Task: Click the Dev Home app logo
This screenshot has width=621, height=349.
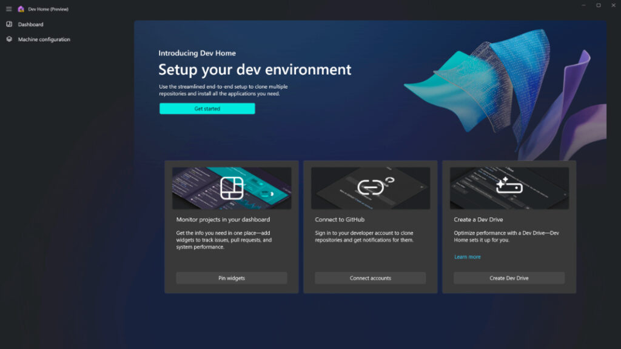Action: click(20, 9)
